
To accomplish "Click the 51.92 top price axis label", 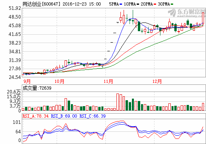I will point(15,8).
